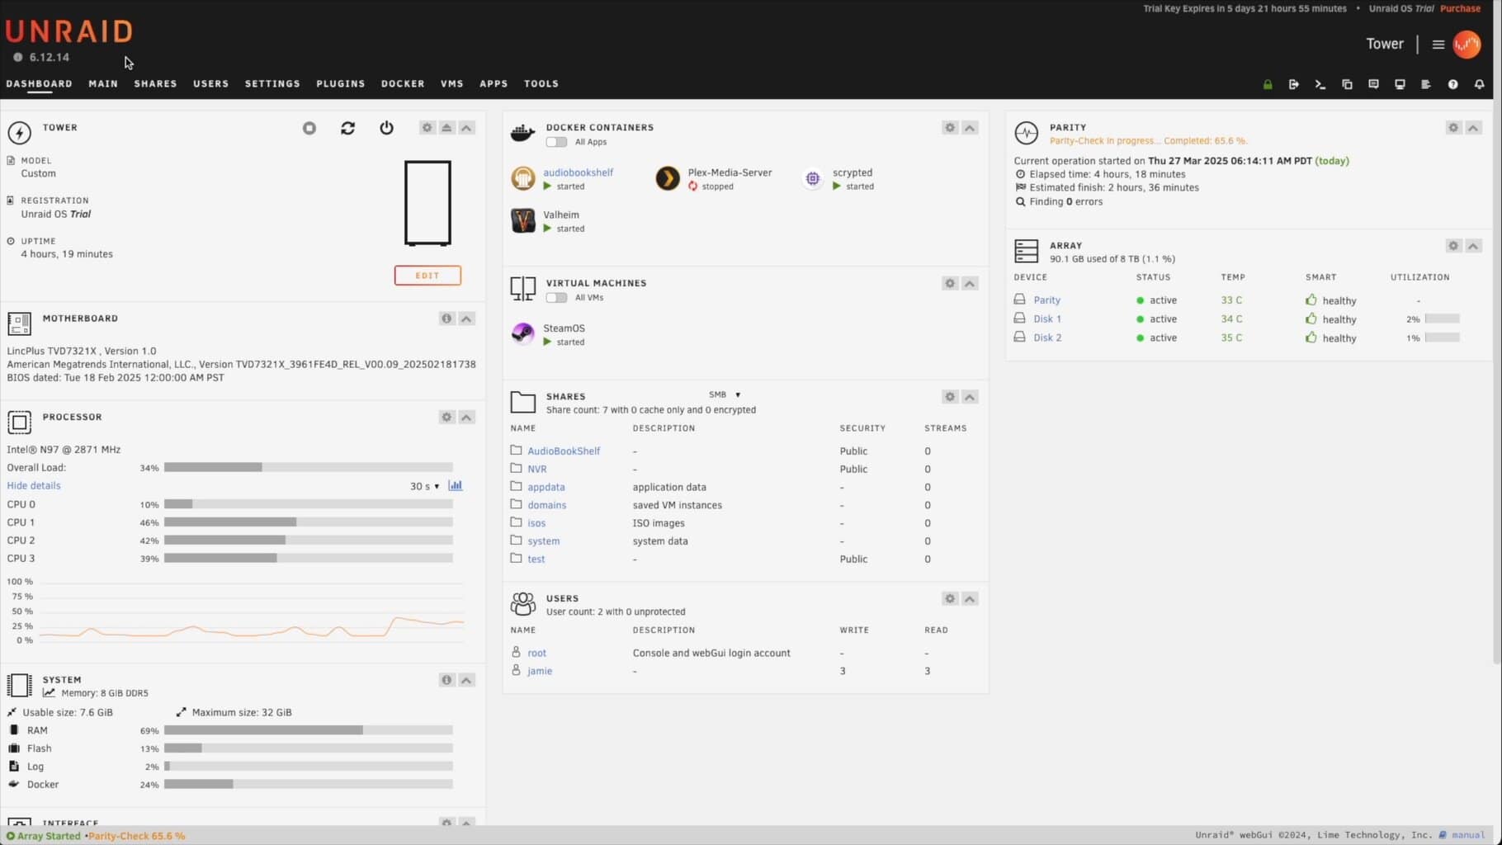Toggle the CPU chart graph icon

(x=456, y=486)
